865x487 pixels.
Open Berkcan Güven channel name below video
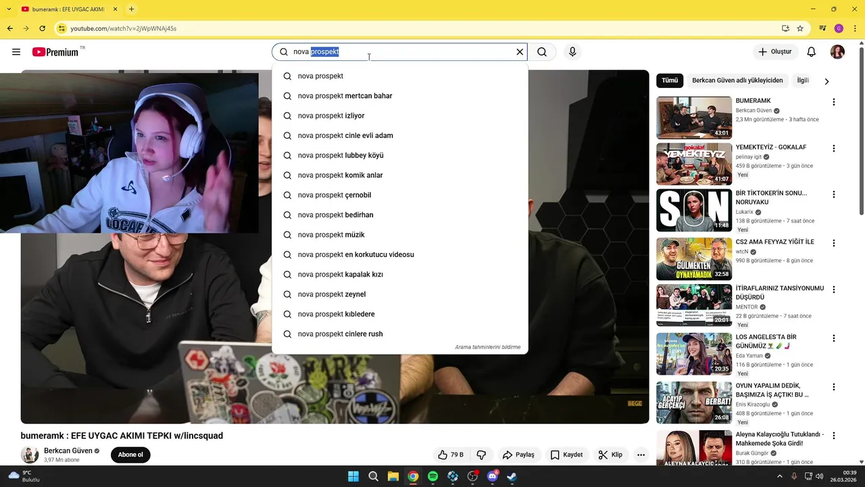click(68, 450)
